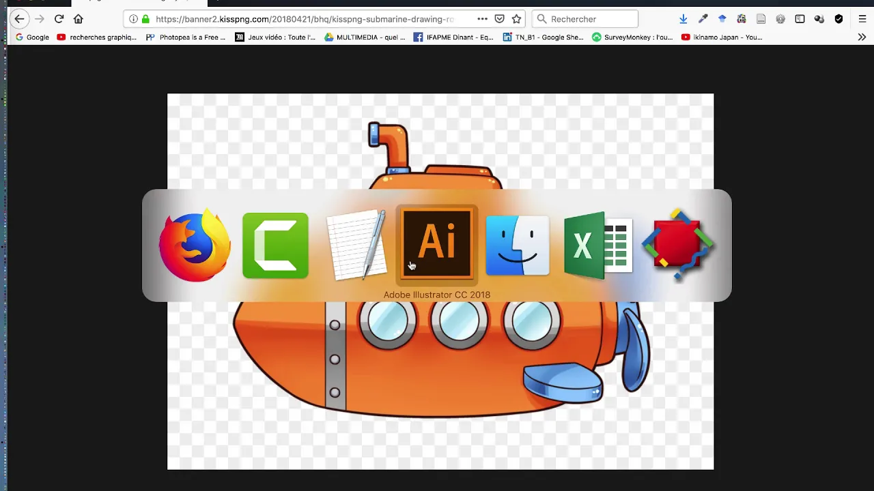
Task: Open the TN_B1 - Google Sheets bookmark
Action: [x=543, y=37]
